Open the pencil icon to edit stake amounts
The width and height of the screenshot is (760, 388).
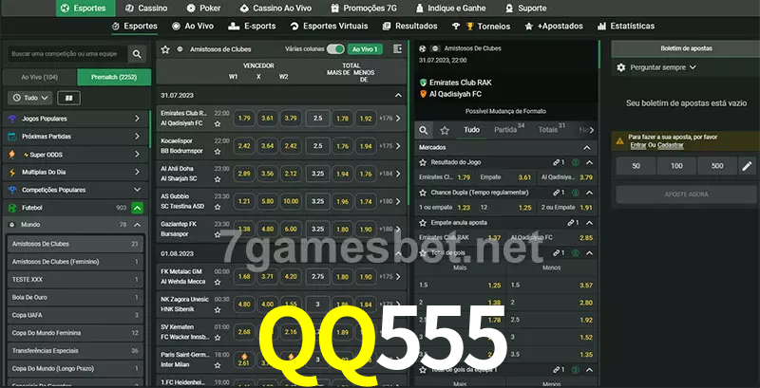pos(746,166)
